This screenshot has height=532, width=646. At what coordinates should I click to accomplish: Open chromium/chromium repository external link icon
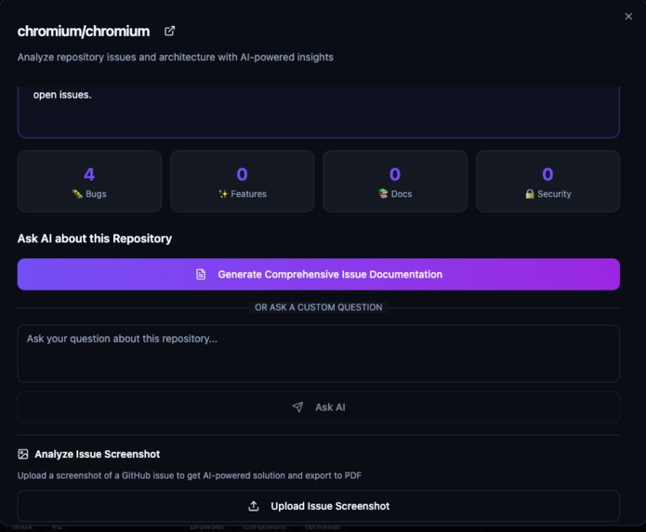[169, 31]
